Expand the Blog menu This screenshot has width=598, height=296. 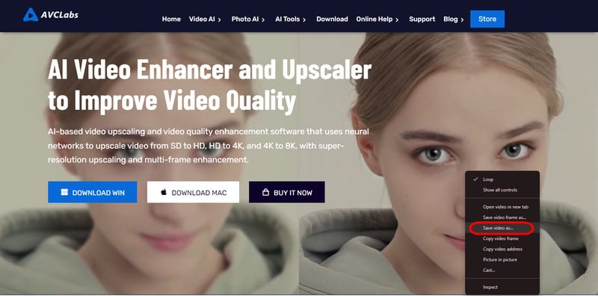point(454,19)
